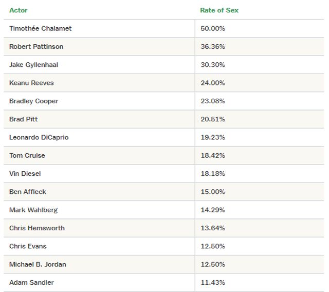Click the Ben Affleck row name
This screenshot has height=292, width=329.
tap(28, 192)
